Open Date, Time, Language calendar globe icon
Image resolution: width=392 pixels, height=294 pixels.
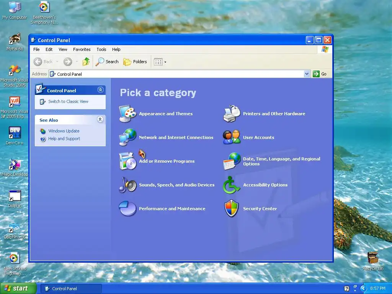[x=232, y=161]
